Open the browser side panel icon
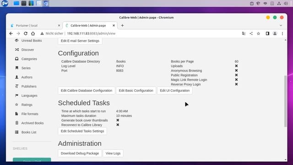 pyautogui.click(x=267, y=33)
